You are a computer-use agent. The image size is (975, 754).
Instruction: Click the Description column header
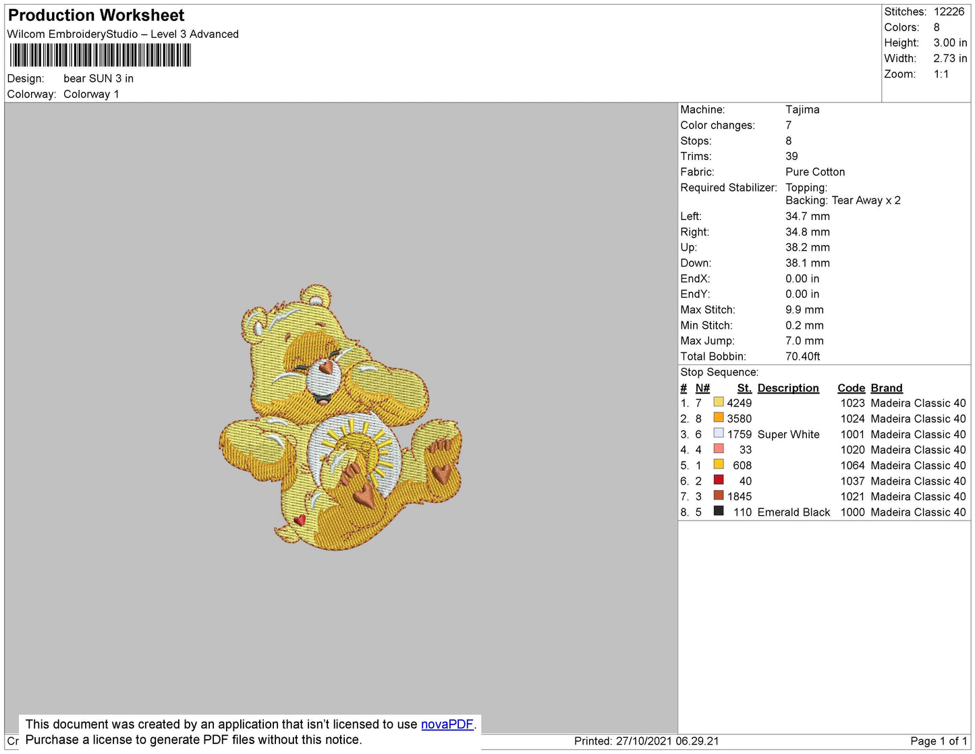coord(788,388)
